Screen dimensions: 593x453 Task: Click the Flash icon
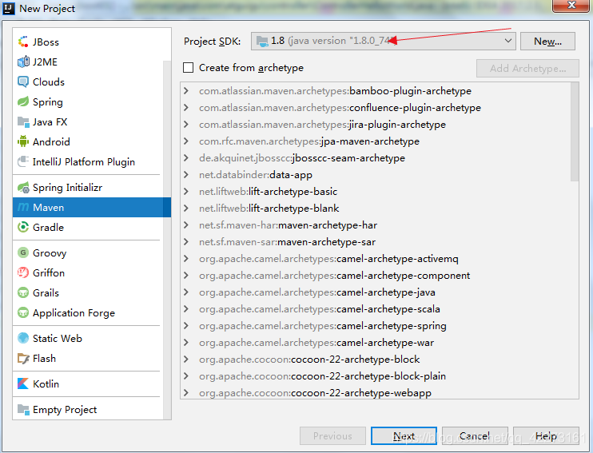click(x=23, y=358)
